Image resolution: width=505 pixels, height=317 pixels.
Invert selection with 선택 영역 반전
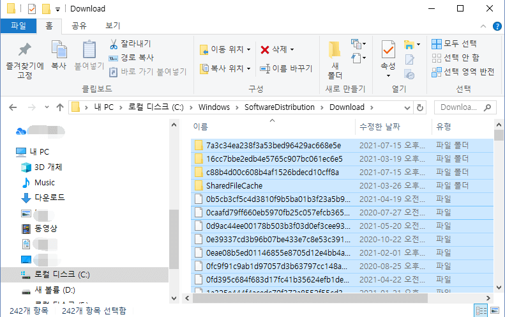pyautogui.click(x=463, y=72)
